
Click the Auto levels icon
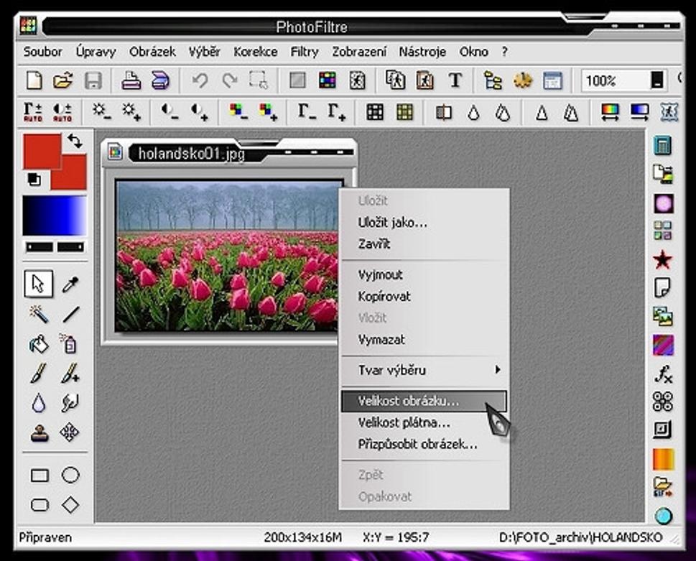pyautogui.click(x=33, y=112)
